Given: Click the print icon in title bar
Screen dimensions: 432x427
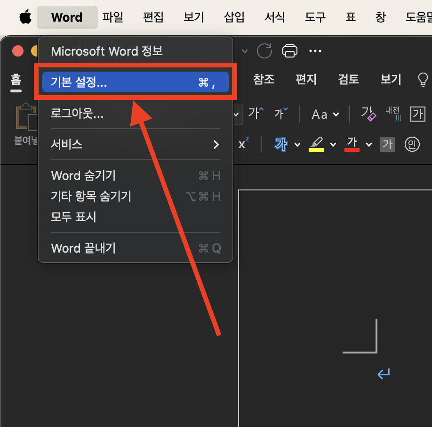Looking at the screenshot, I should (290, 51).
